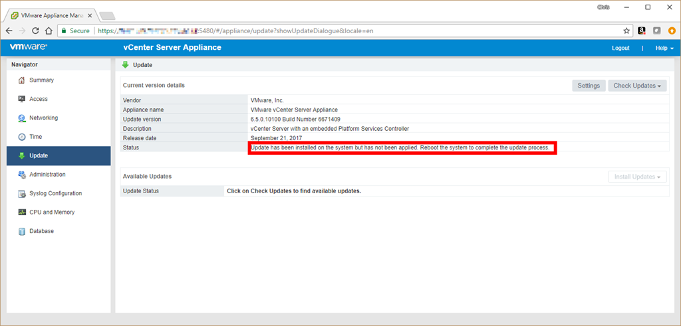The image size is (681, 326).
Task: Click the browser forward arrow
Action: [23, 31]
